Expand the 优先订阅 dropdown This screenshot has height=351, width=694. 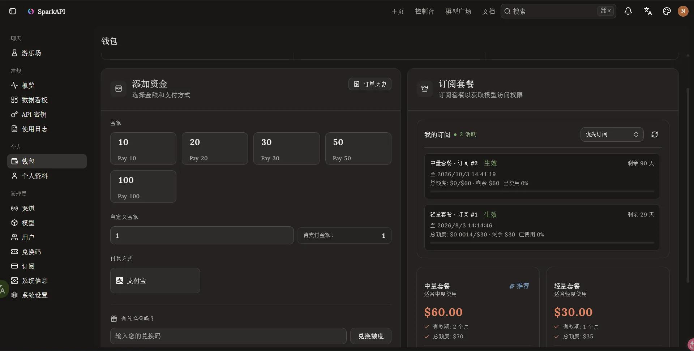coord(612,134)
